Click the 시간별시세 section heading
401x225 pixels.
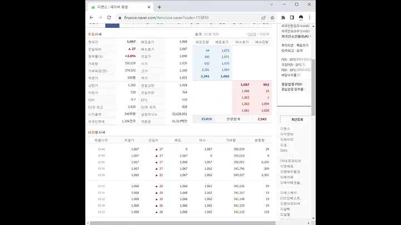click(x=96, y=133)
